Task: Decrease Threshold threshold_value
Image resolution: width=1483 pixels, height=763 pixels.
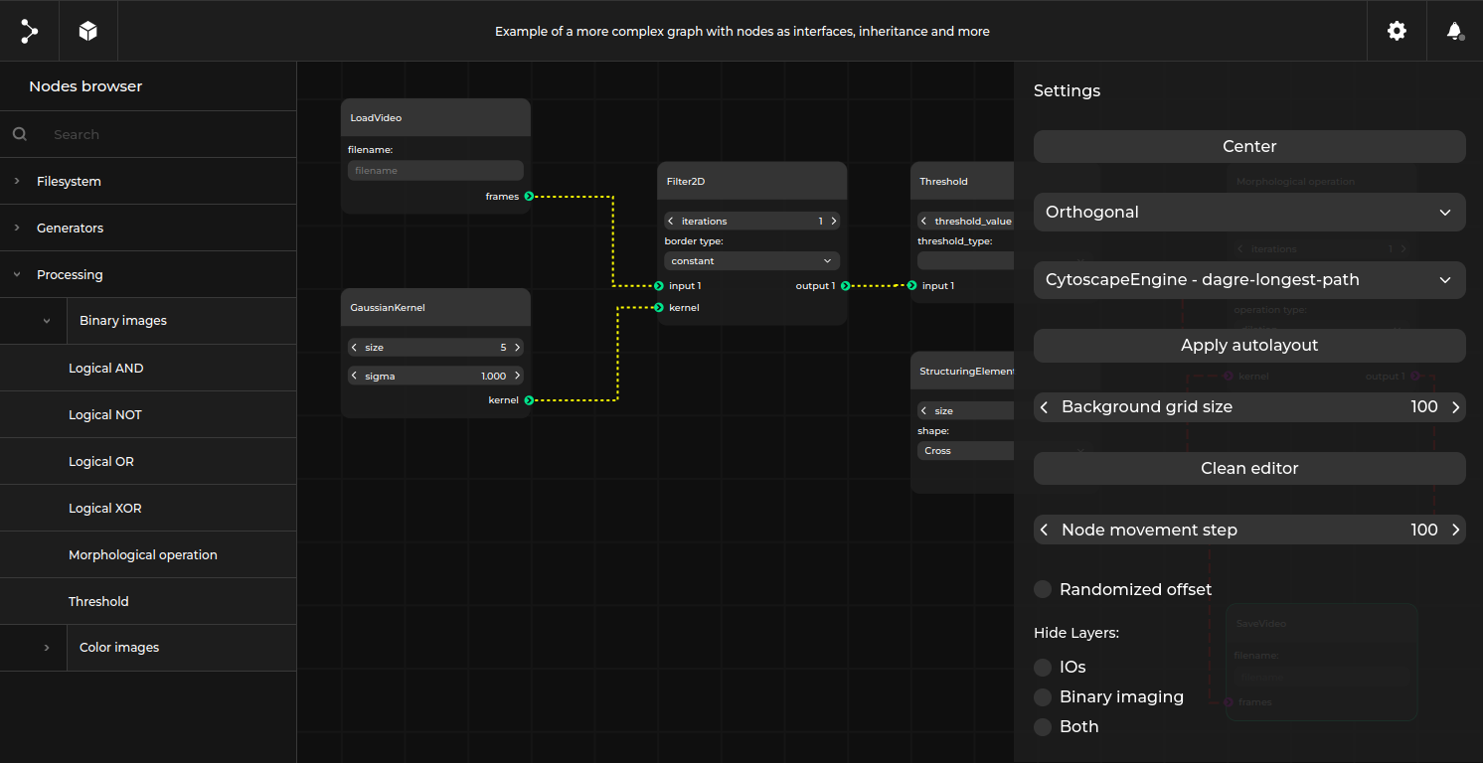Action: coord(924,222)
